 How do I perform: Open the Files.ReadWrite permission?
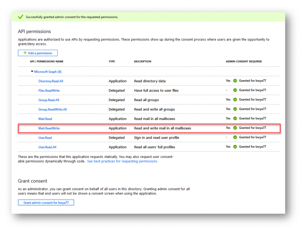(49, 90)
